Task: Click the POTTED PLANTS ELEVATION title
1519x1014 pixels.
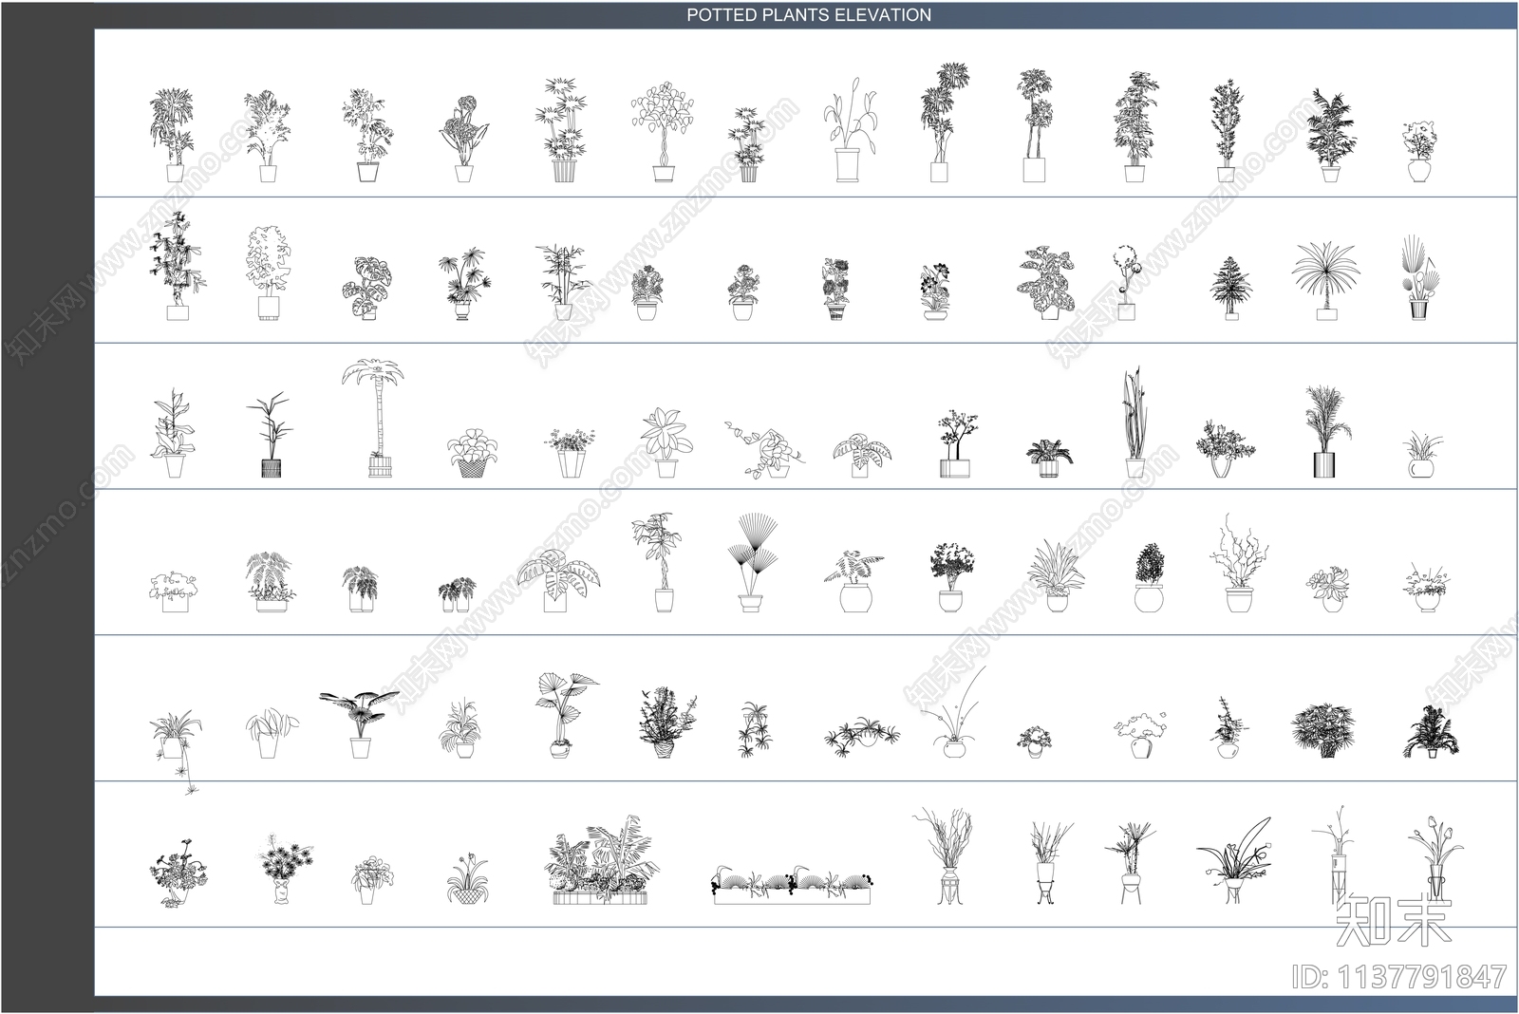Action: pos(809,15)
